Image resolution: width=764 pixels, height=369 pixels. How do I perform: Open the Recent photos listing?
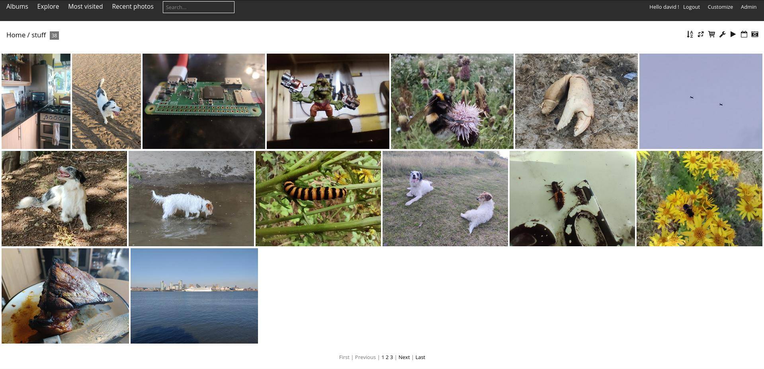[x=132, y=6]
